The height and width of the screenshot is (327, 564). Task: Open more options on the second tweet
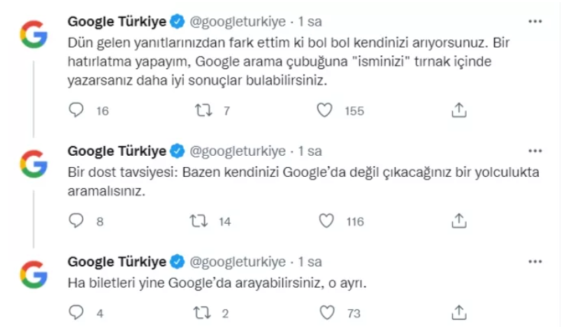coord(535,150)
